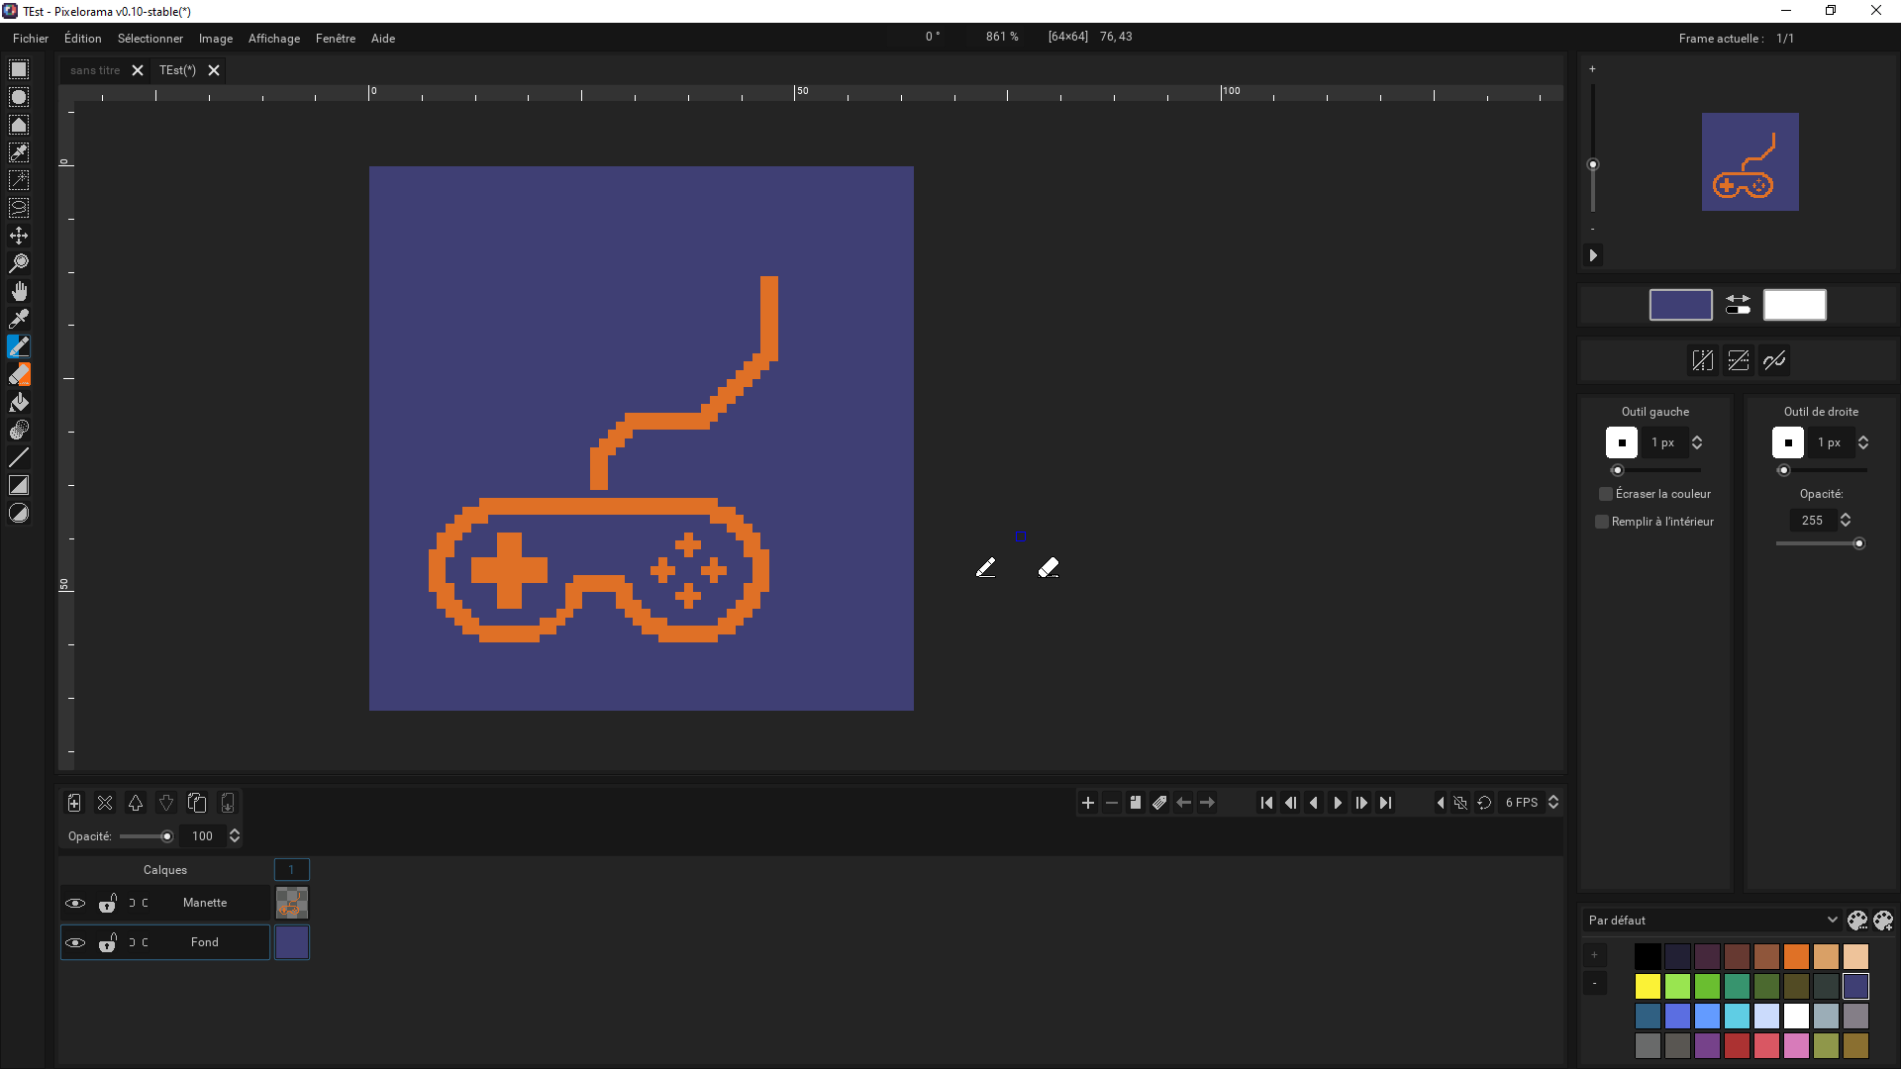Switch to the sans titre tab
Screen dimensions: 1901x1069
[94, 69]
